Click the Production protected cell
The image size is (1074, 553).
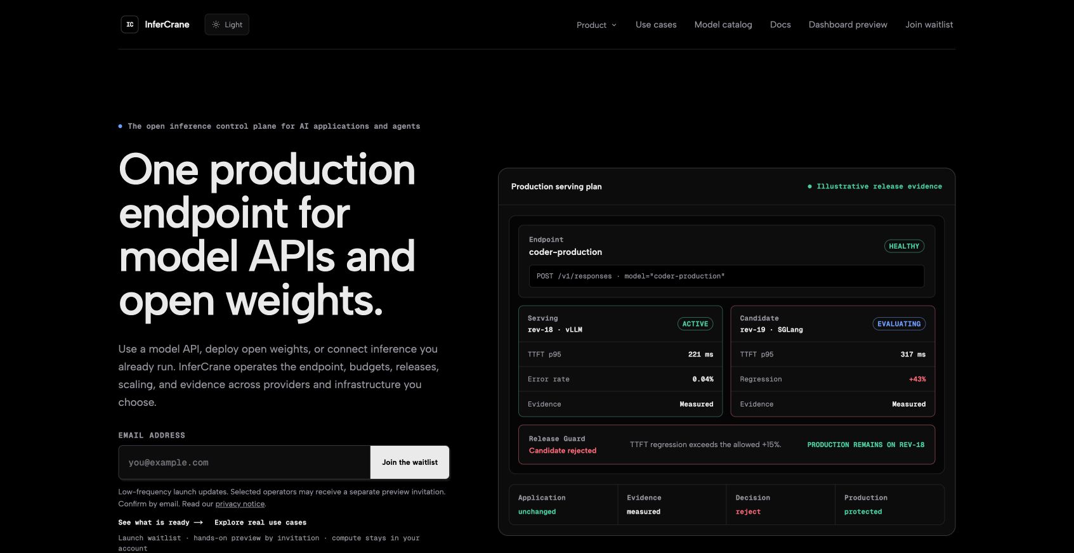pyautogui.click(x=889, y=505)
